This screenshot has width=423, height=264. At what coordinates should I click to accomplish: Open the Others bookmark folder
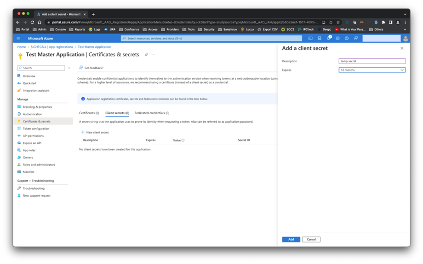[376, 30]
